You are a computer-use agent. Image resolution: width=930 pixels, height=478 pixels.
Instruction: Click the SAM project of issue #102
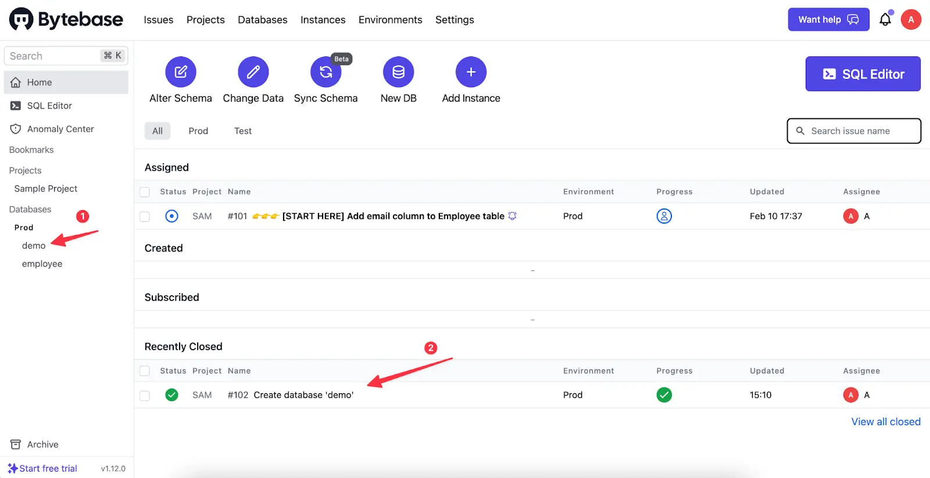(202, 395)
